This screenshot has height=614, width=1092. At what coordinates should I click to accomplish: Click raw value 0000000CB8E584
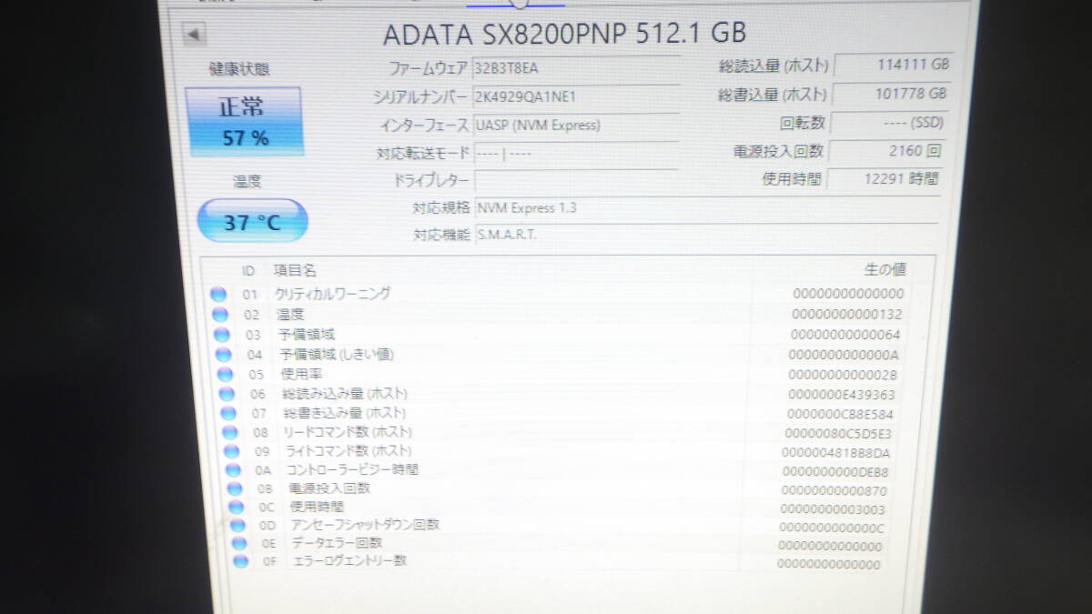840,414
